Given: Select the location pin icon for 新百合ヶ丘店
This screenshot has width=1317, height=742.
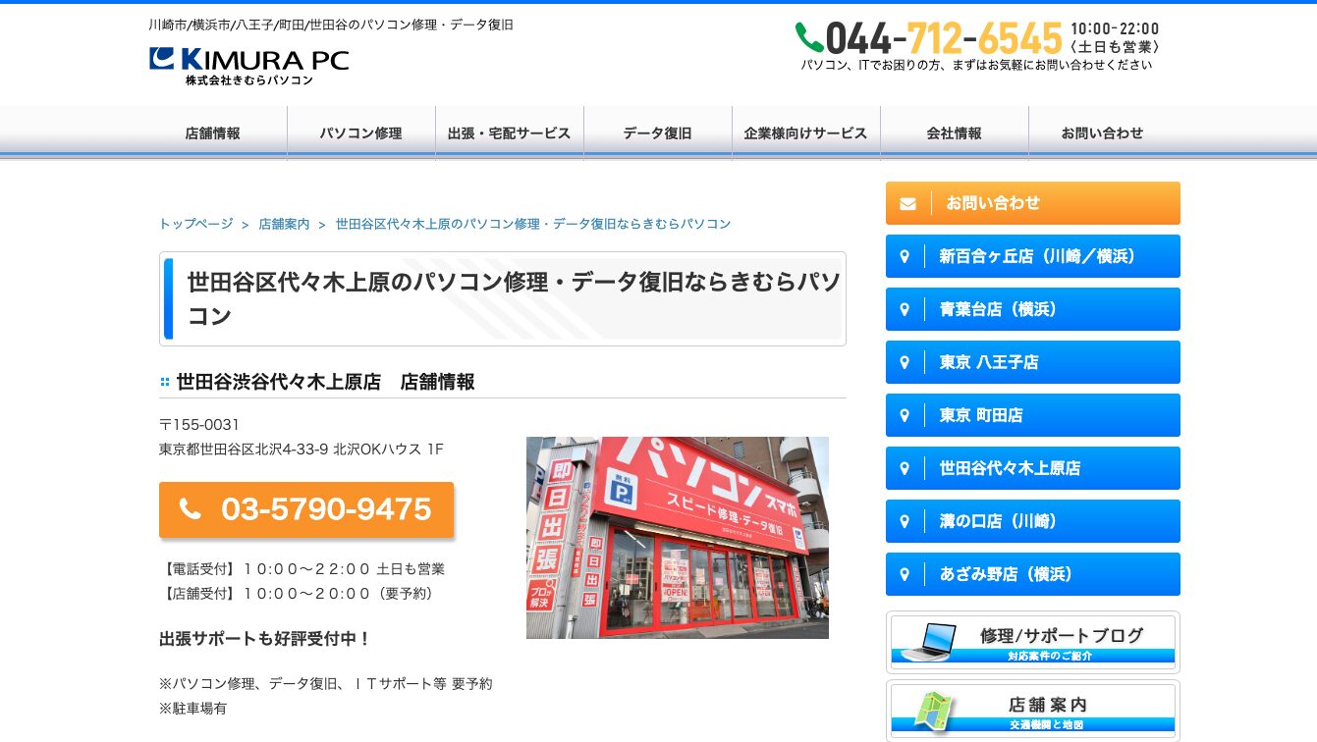Looking at the screenshot, I should pyautogui.click(x=905, y=256).
